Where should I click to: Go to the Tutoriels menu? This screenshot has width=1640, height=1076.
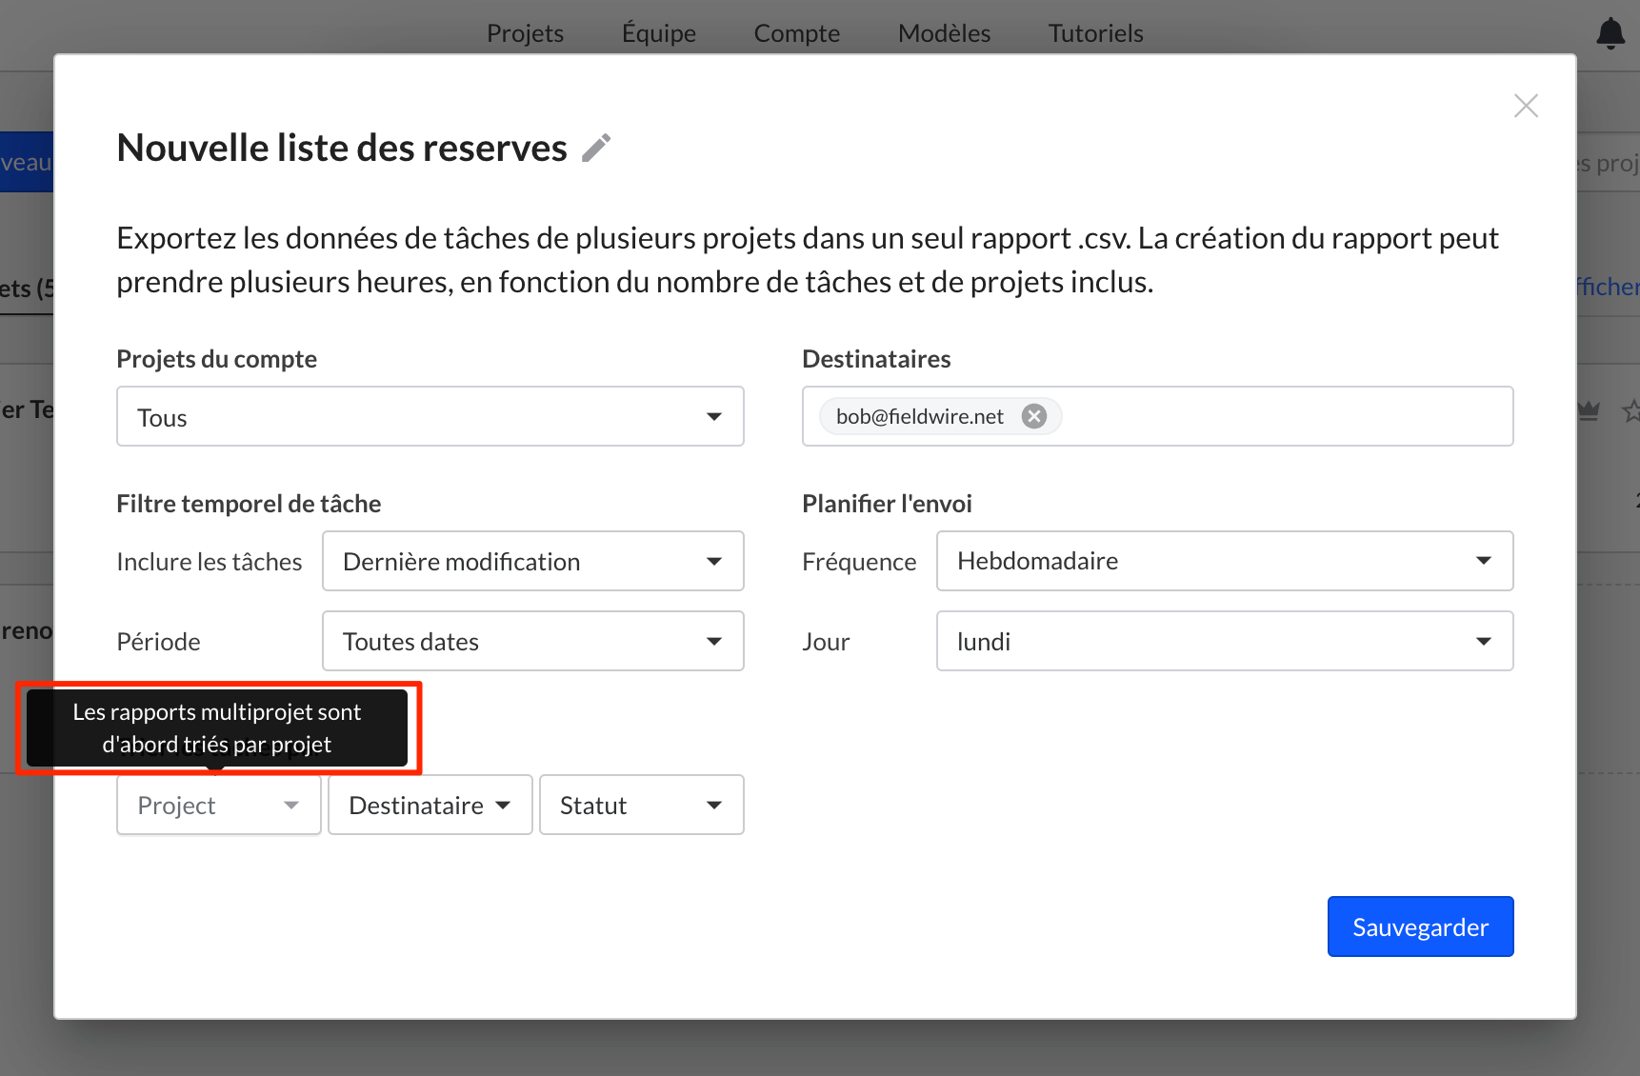tap(1096, 33)
